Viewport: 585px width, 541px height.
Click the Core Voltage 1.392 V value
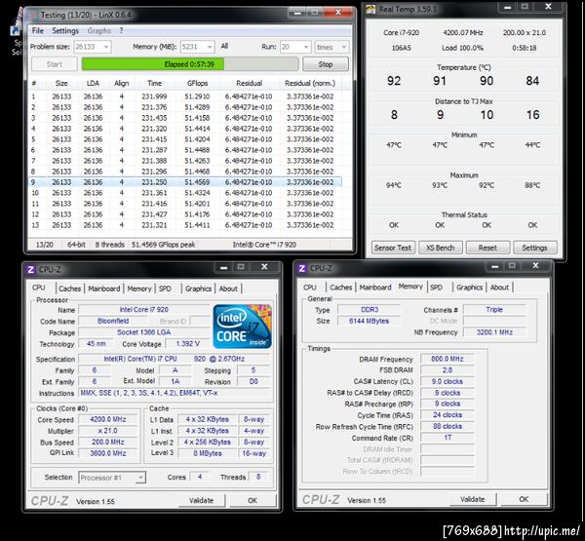pyautogui.click(x=188, y=344)
